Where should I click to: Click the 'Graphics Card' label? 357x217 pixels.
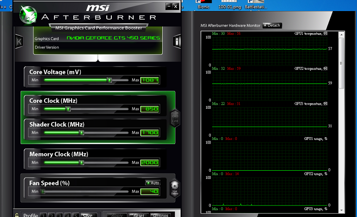(47, 39)
